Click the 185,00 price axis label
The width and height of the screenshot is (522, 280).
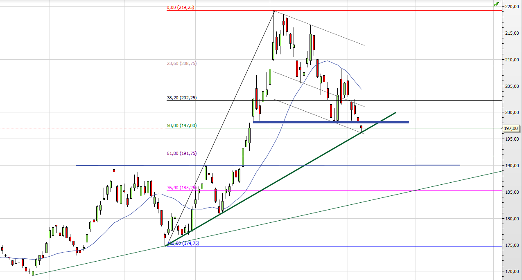pos(512,192)
